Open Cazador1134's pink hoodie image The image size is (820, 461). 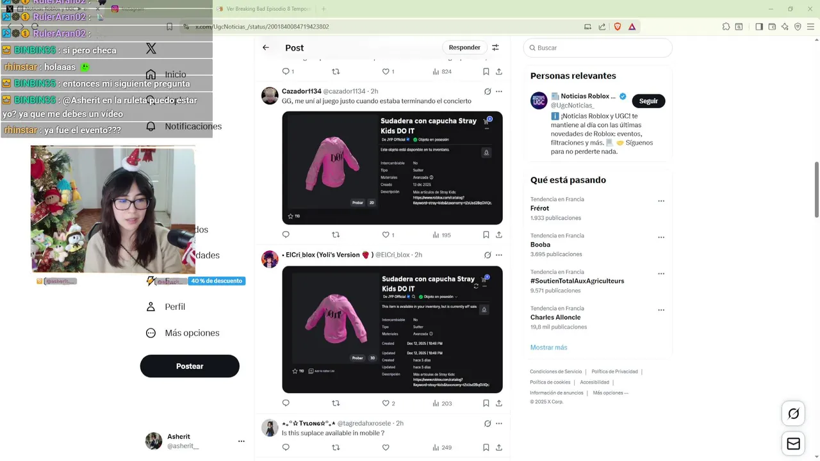point(392,168)
